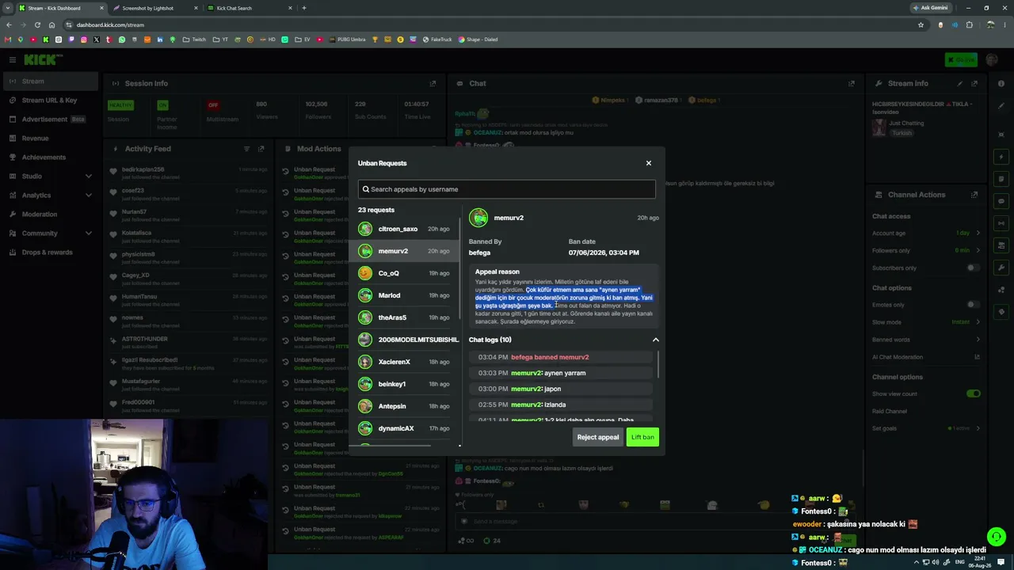
Task: Click the browser back button
Action: point(9,25)
